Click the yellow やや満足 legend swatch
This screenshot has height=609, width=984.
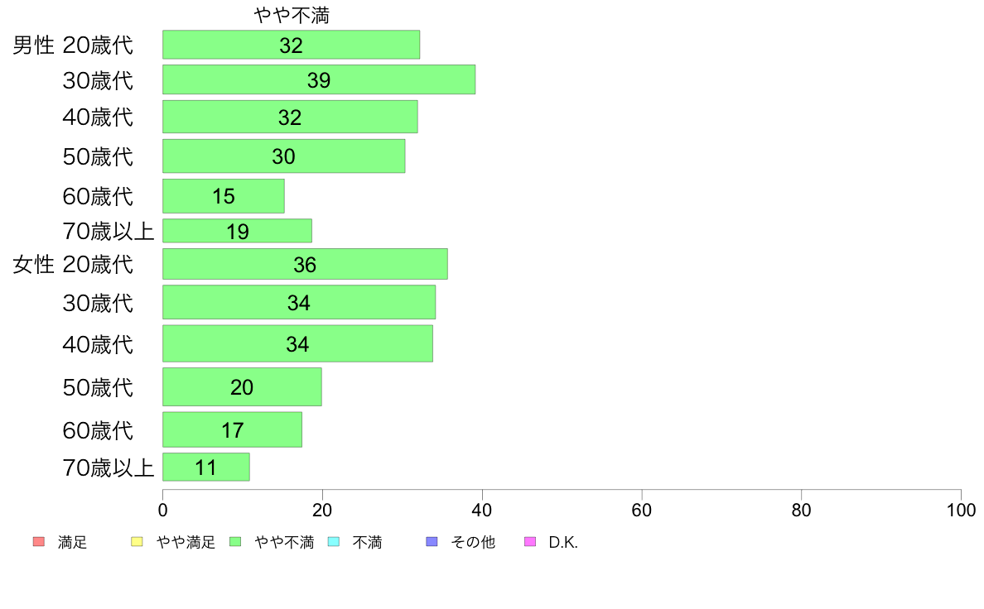pos(137,542)
